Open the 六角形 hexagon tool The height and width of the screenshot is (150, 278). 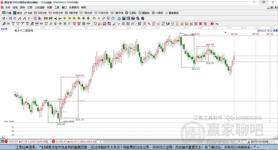click(157, 13)
